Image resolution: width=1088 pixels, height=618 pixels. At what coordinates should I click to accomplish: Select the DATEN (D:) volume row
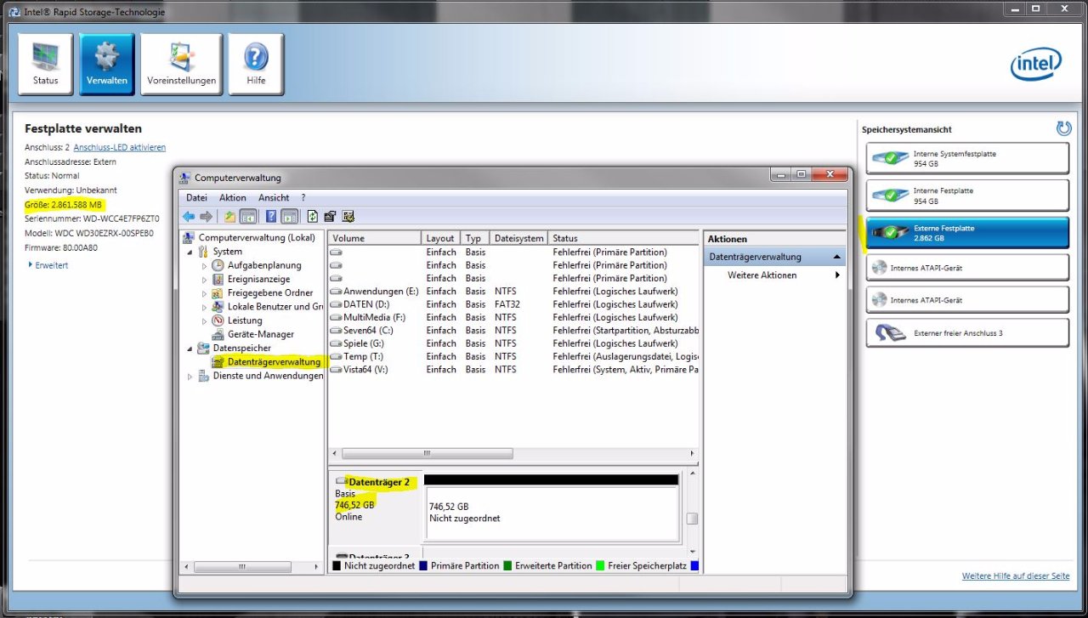tap(513, 304)
